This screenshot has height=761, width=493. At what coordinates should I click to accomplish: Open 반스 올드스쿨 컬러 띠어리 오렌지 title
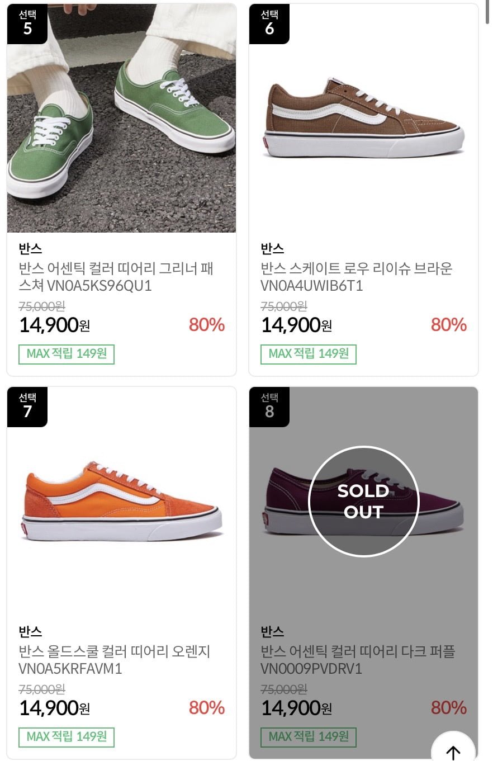(115, 660)
